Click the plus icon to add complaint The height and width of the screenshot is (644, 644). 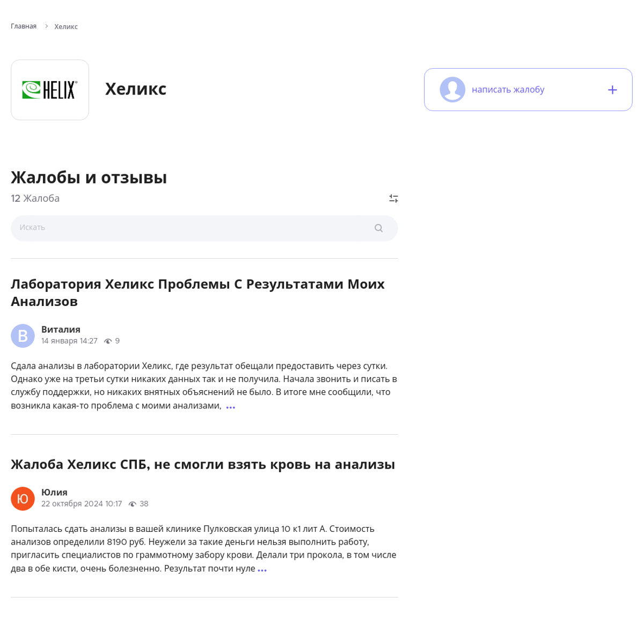click(x=612, y=90)
